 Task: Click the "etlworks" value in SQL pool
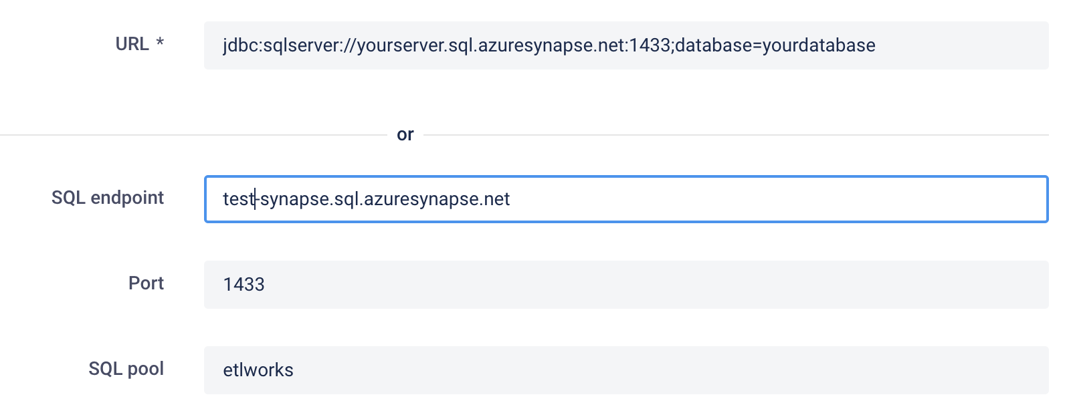coord(258,370)
